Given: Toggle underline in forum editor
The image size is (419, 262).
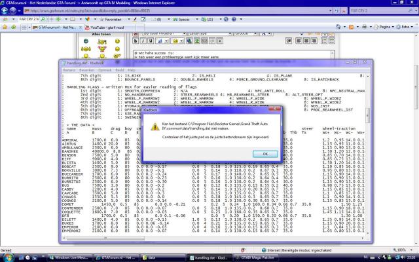Looking at the screenshot, I should click(151, 41).
